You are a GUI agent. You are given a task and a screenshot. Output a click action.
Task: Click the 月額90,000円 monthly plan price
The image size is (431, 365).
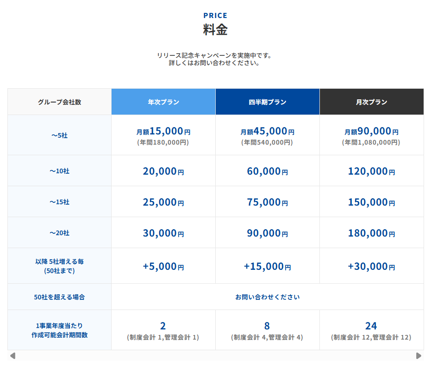click(371, 132)
